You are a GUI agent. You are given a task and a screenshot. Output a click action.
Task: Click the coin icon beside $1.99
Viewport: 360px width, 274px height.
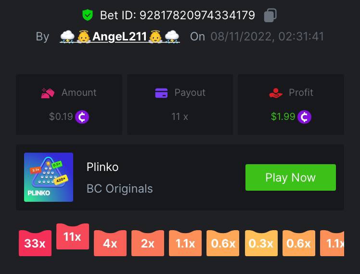pos(304,117)
